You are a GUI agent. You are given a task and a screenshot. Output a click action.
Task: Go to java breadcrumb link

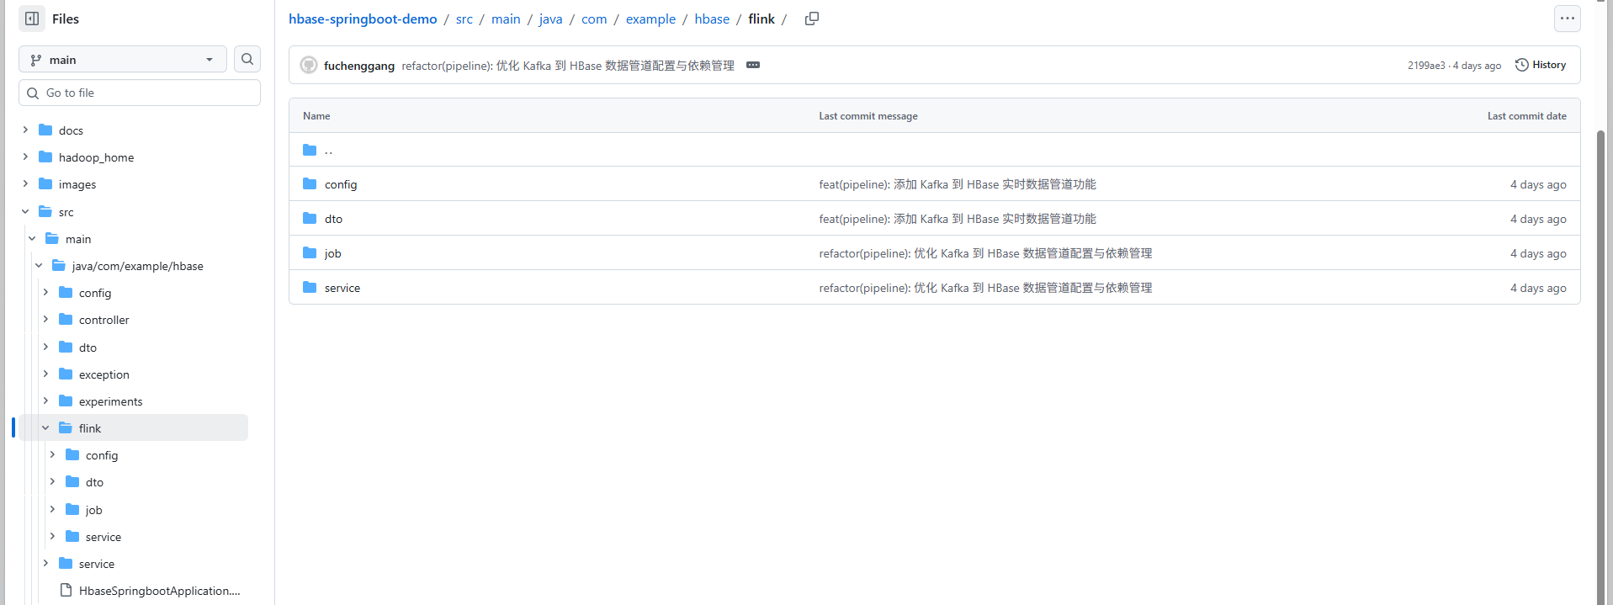(551, 19)
